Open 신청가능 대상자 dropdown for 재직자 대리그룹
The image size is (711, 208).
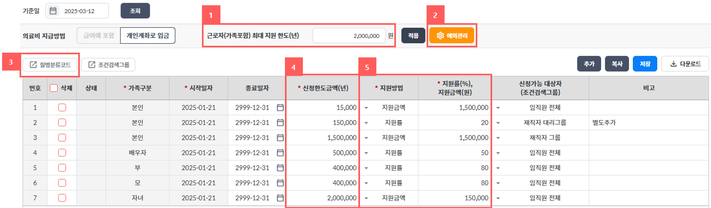[x=498, y=123]
